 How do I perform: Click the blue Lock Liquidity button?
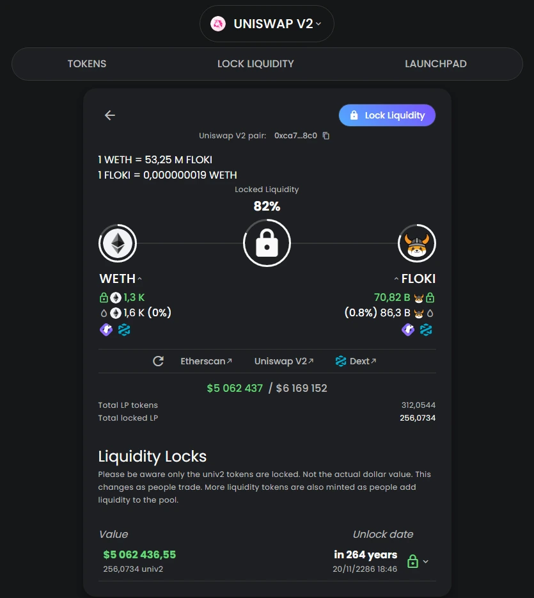tap(387, 115)
